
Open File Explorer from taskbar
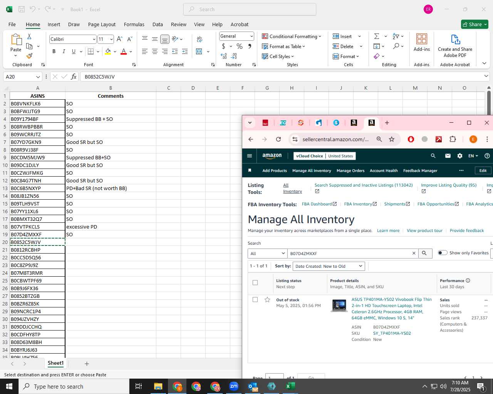pos(158,386)
